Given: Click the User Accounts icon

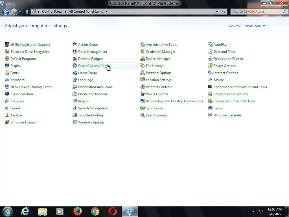Looking at the screenshot, I should click(143, 115).
